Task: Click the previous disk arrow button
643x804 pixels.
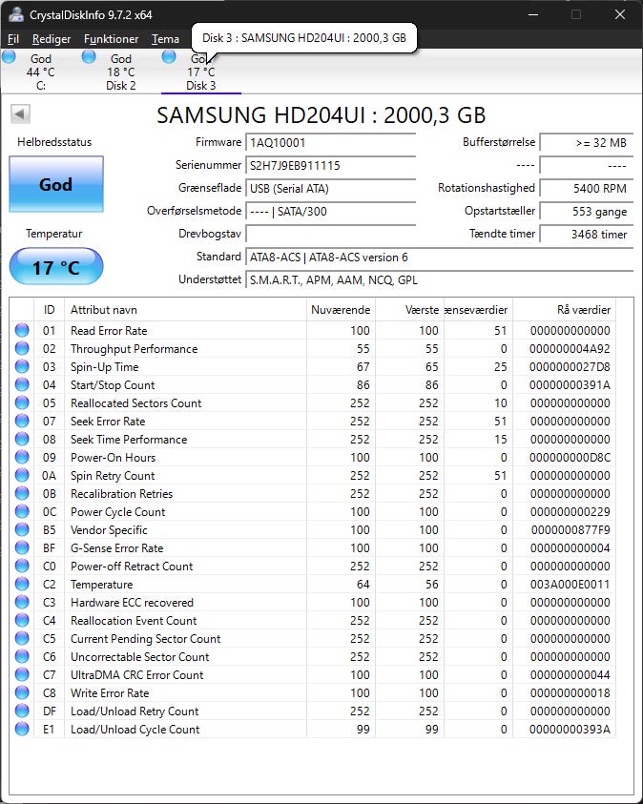Action: [x=20, y=113]
